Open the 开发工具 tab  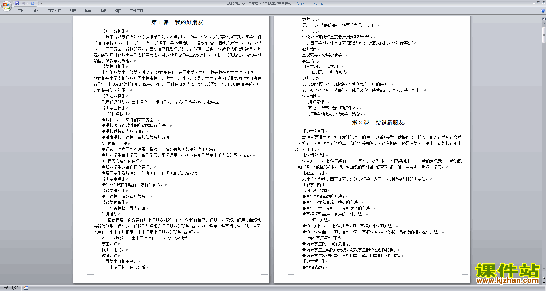(x=136, y=11)
